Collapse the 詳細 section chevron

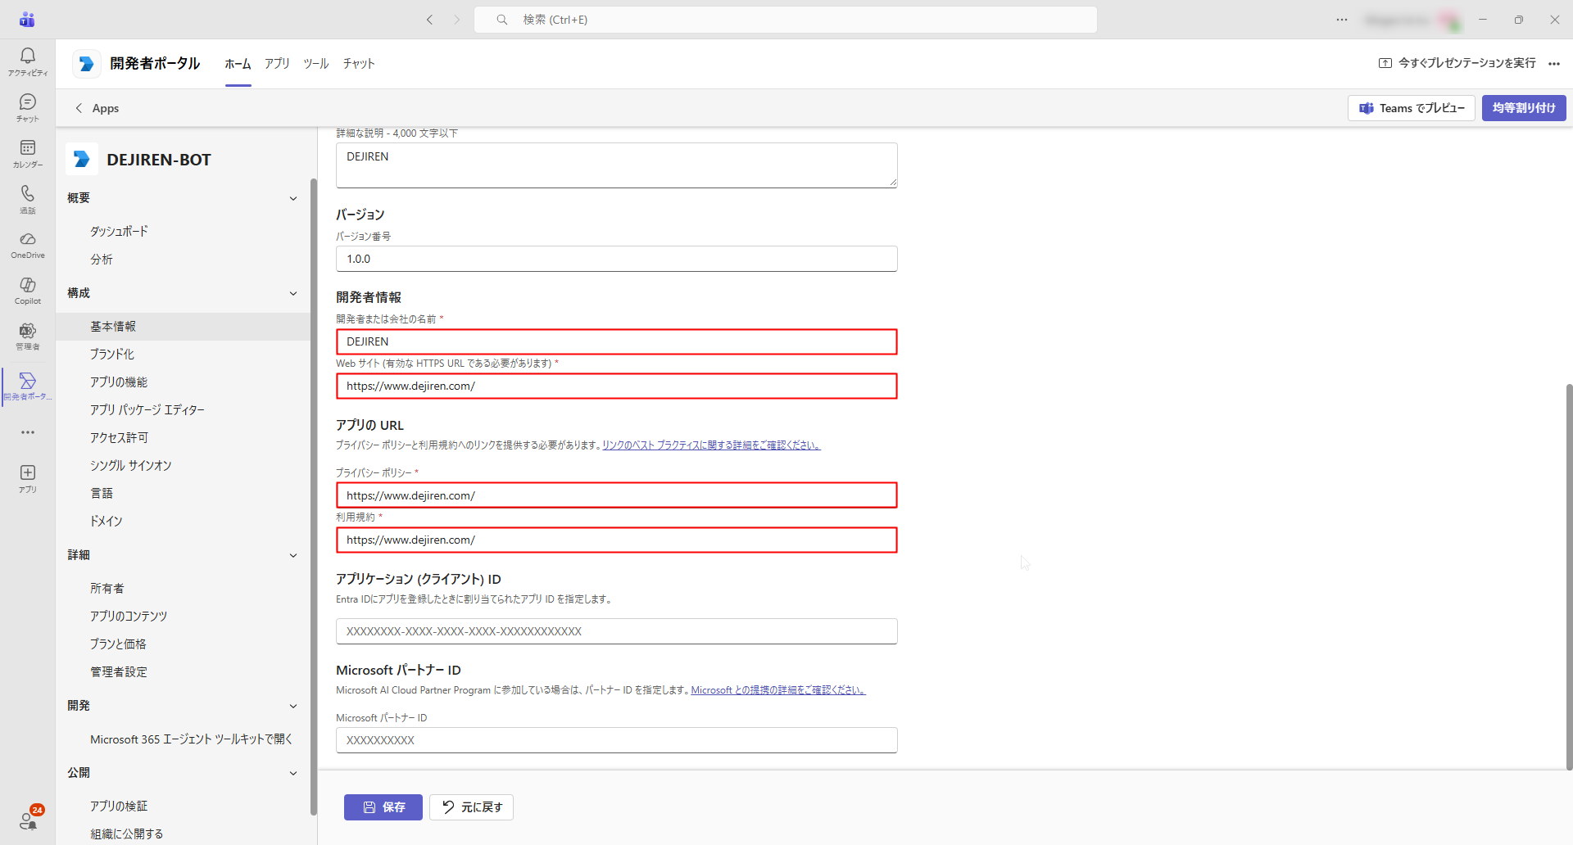click(293, 555)
